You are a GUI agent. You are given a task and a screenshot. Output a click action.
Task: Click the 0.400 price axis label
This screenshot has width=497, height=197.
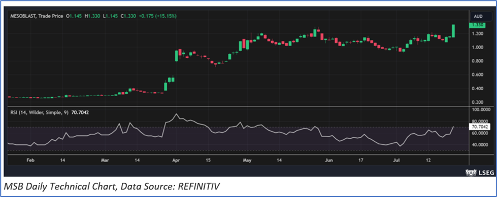pyautogui.click(x=477, y=89)
